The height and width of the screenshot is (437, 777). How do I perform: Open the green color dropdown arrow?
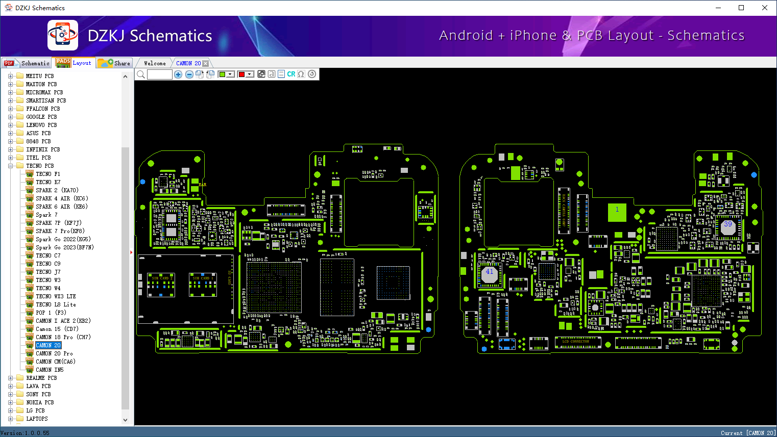(230, 74)
